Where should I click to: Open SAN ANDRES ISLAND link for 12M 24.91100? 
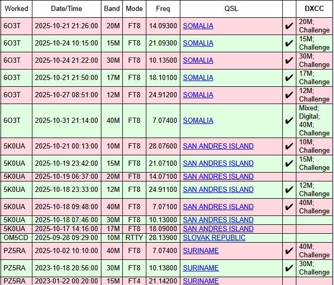[x=218, y=189]
